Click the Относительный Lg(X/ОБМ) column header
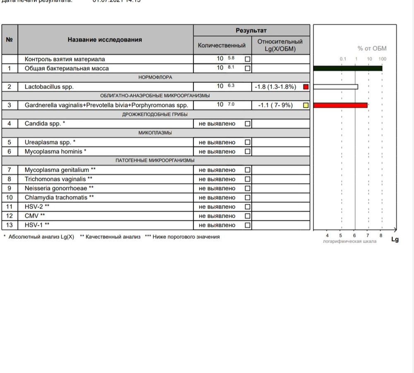This screenshot has width=414, height=373. [x=281, y=45]
